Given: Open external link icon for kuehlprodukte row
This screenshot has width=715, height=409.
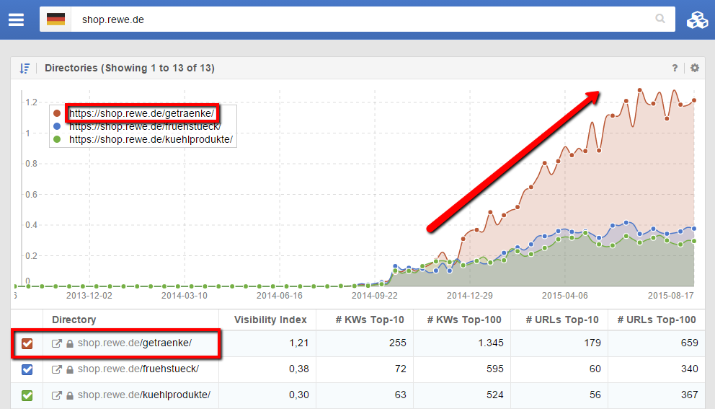Looking at the screenshot, I should pyautogui.click(x=57, y=395).
